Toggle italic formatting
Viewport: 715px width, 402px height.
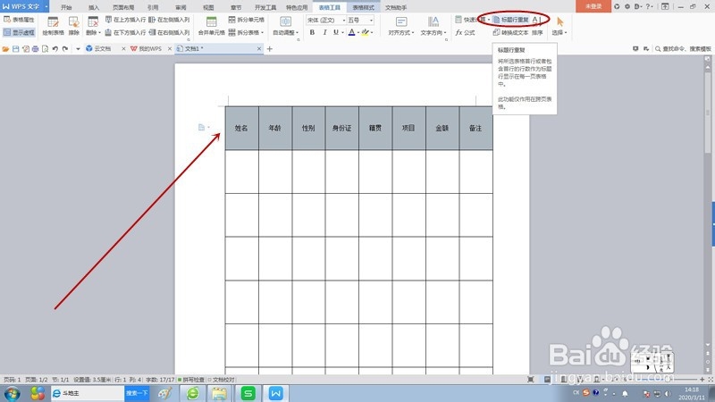[x=324, y=32]
